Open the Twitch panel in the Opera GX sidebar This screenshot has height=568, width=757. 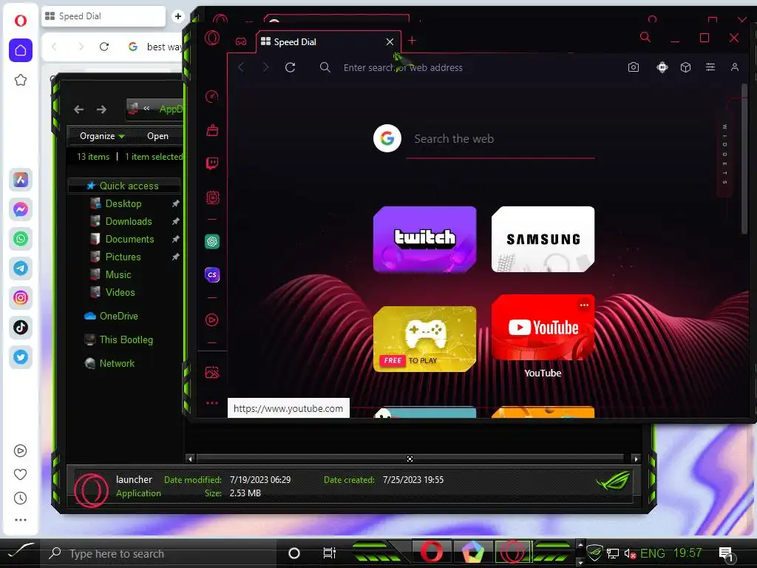point(212,163)
